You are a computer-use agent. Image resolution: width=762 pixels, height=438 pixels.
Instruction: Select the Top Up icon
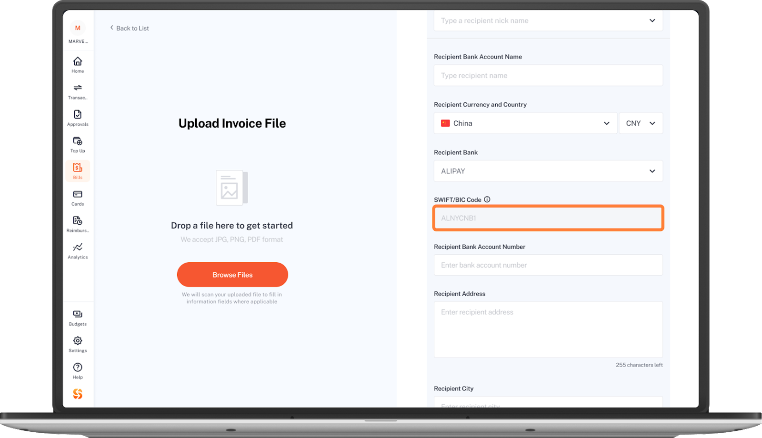tap(78, 141)
